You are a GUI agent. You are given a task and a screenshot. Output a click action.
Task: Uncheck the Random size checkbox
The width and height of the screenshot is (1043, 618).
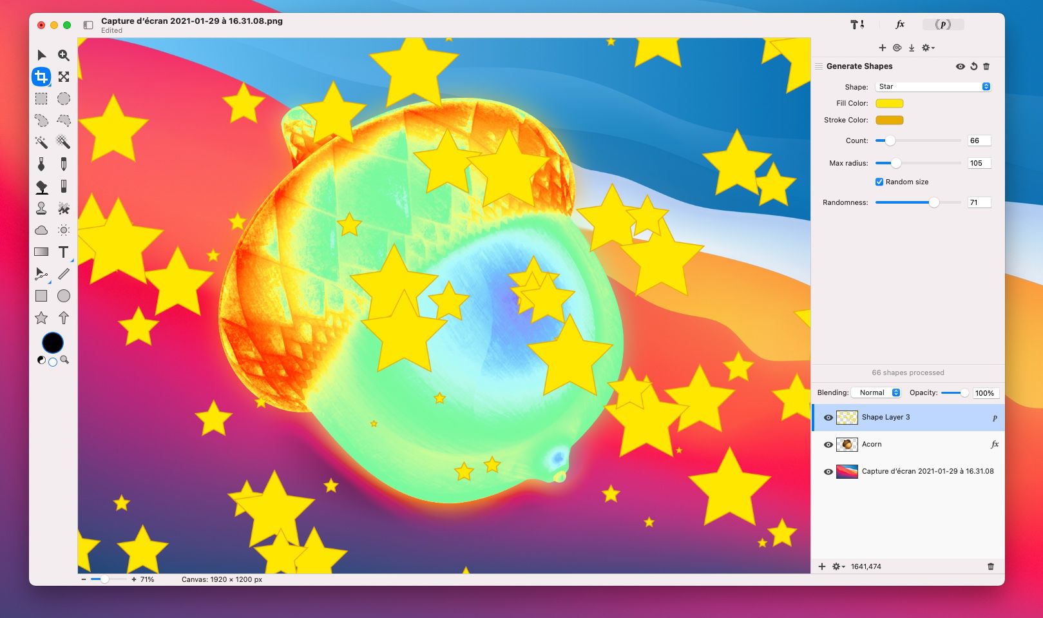[879, 182]
